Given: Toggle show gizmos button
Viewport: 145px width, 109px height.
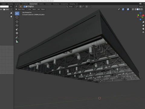Looking at the screenshot, I should pyautogui.click(x=123, y=9).
